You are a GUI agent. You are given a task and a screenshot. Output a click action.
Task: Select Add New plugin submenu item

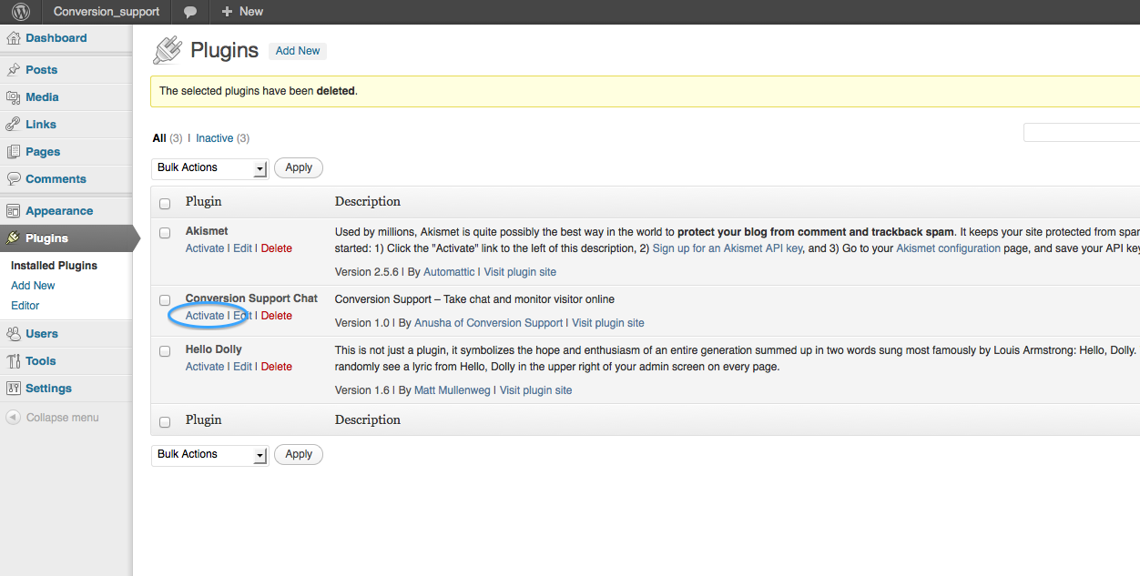pyautogui.click(x=33, y=286)
